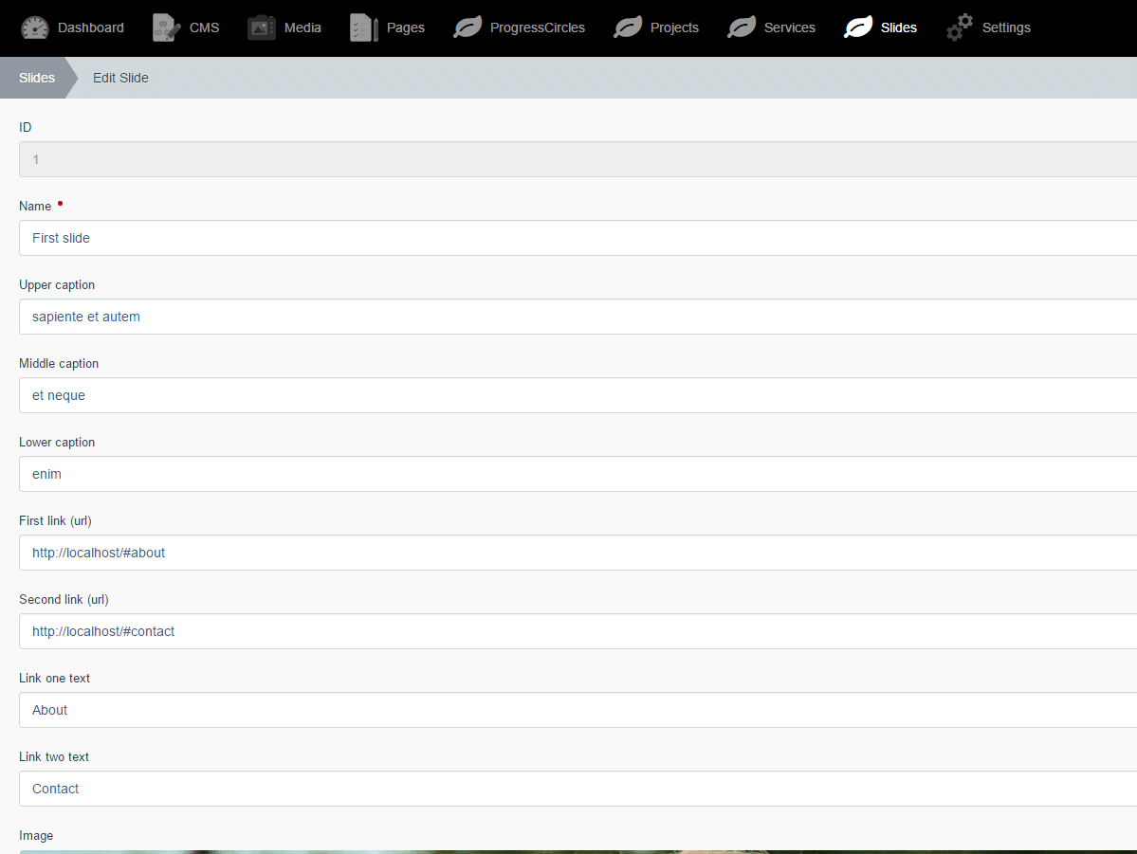This screenshot has width=1137, height=854.
Task: Open ProgressCircles leaf icon
Action: pyautogui.click(x=467, y=27)
